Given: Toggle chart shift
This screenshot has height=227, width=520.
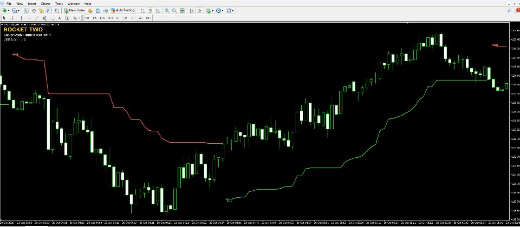Looking at the screenshot, I should 199,11.
